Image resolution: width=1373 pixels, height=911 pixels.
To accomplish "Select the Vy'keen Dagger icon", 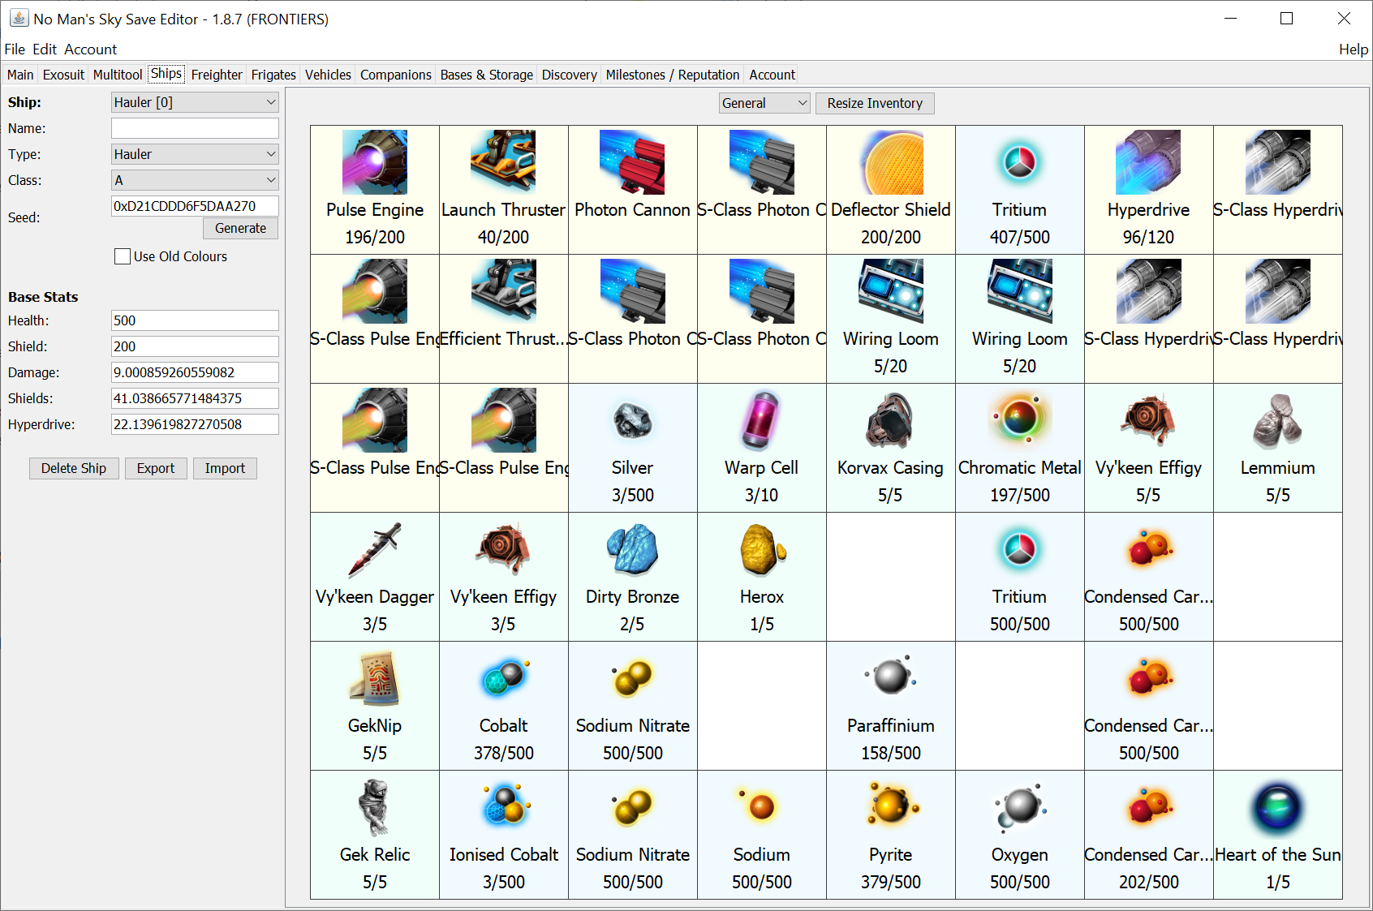I will [x=375, y=549].
